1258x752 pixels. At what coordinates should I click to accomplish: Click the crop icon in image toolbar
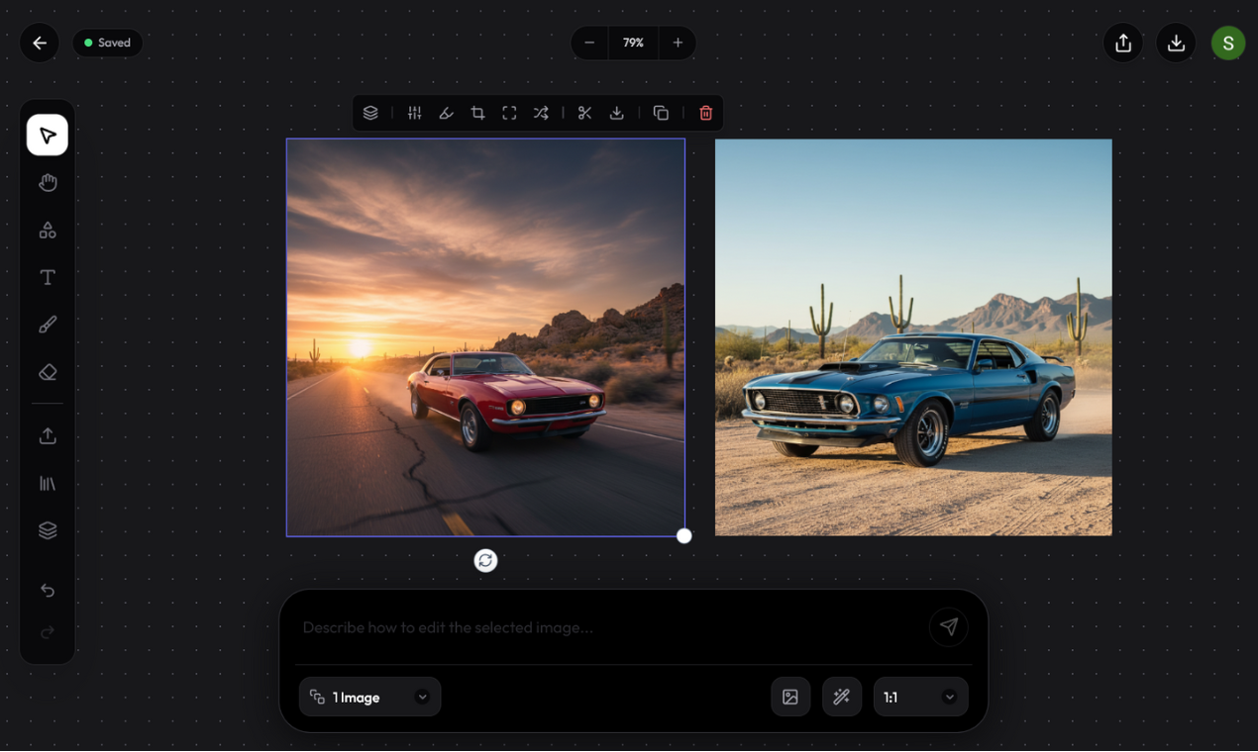pos(477,113)
